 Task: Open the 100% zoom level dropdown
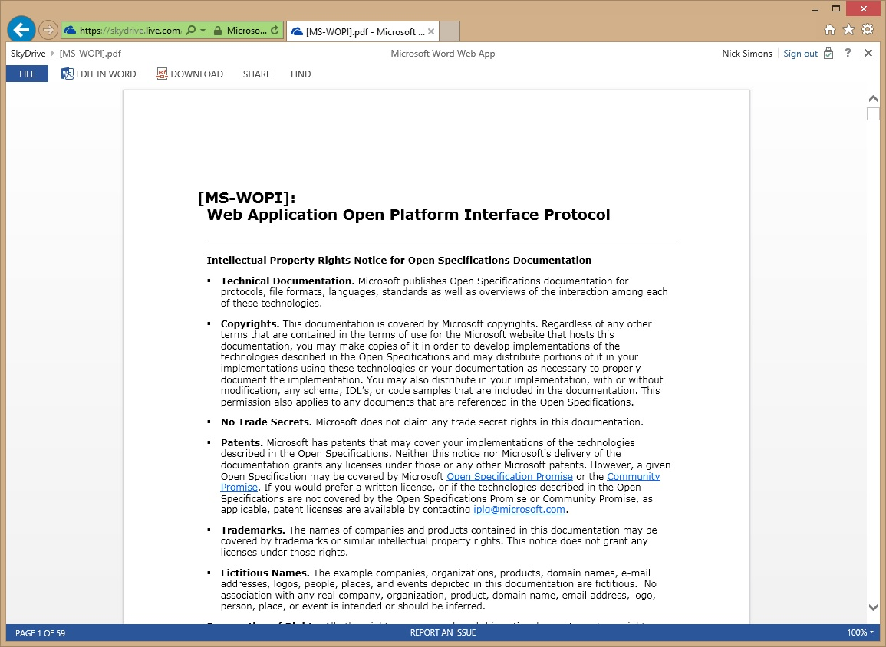pos(859,632)
